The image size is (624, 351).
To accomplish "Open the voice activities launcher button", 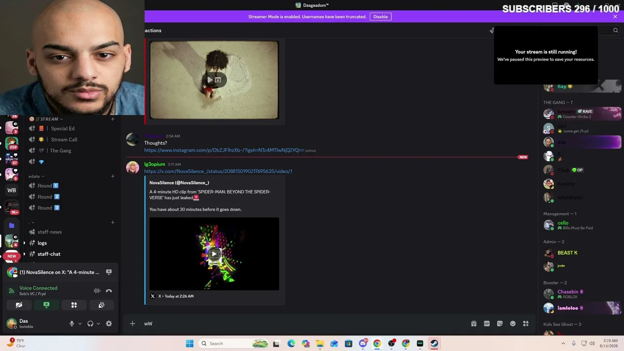I will pos(74,305).
